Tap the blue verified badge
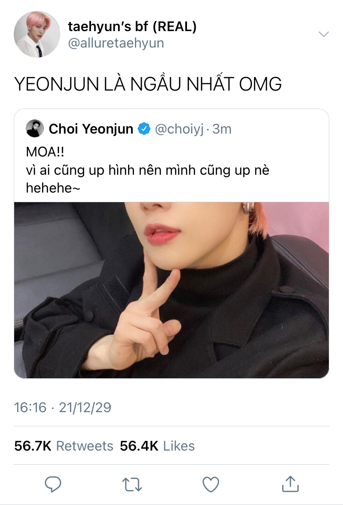The width and height of the screenshot is (343, 505). [144, 129]
